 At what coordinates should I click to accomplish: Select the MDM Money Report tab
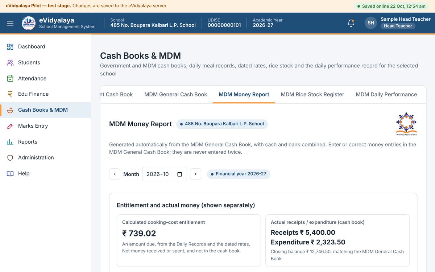click(244, 94)
